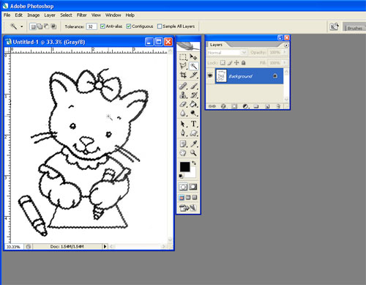Select the History Brush tool
The image size is (366, 285).
(x=193, y=95)
